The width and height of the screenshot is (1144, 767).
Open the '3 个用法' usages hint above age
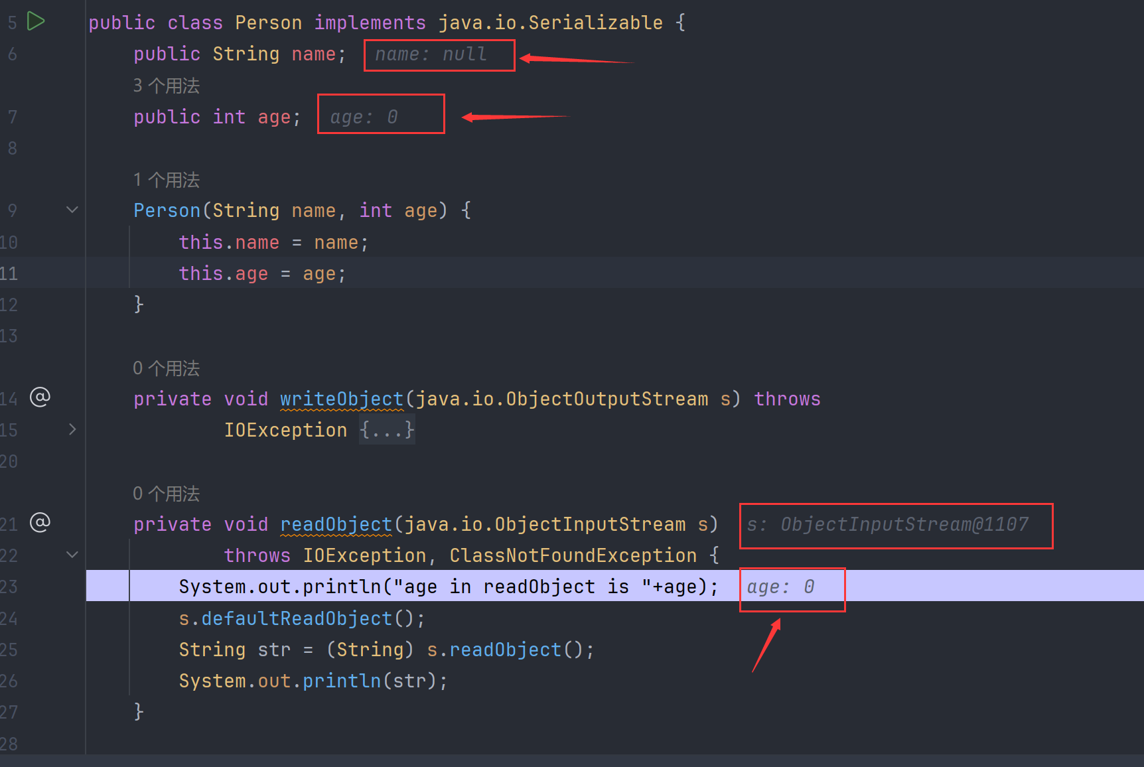pyautogui.click(x=166, y=86)
